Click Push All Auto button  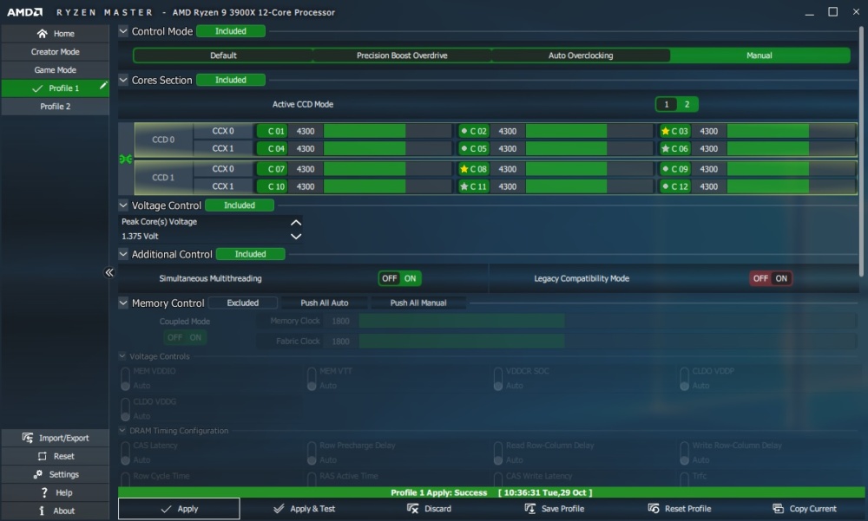point(325,303)
